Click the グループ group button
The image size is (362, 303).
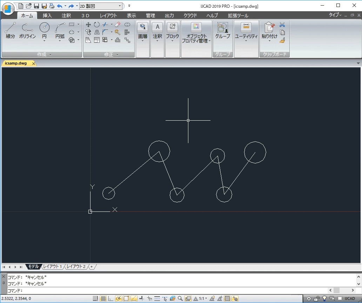click(223, 31)
